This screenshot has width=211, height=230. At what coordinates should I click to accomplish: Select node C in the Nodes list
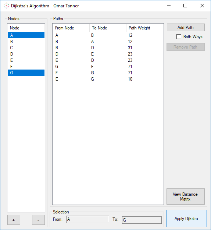tap(26, 48)
